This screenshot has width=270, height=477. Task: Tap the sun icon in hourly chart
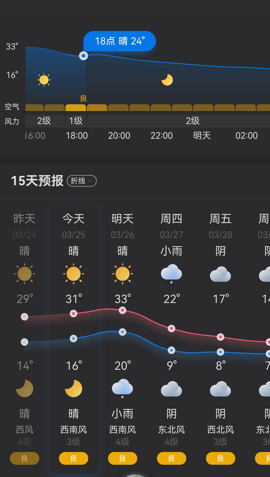tap(44, 80)
